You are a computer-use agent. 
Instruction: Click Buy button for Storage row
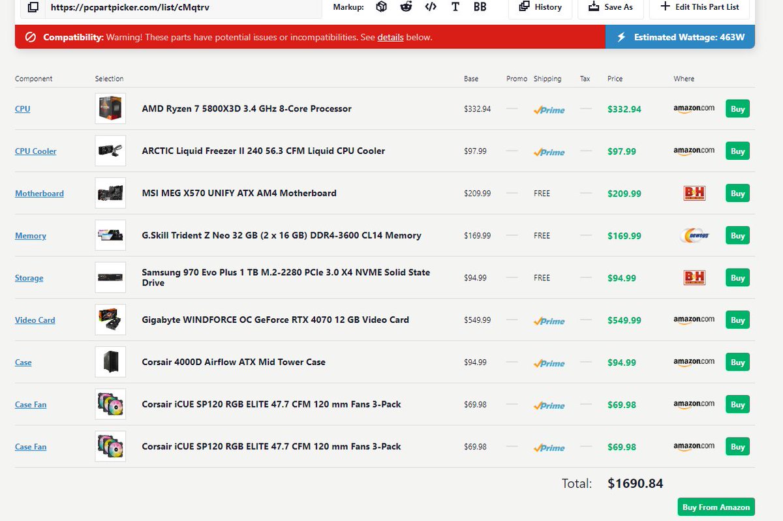click(x=737, y=278)
